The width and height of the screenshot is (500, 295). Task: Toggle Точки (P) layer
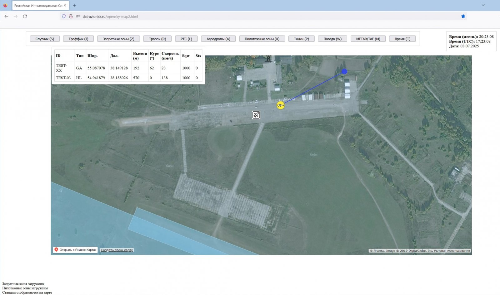(x=302, y=39)
